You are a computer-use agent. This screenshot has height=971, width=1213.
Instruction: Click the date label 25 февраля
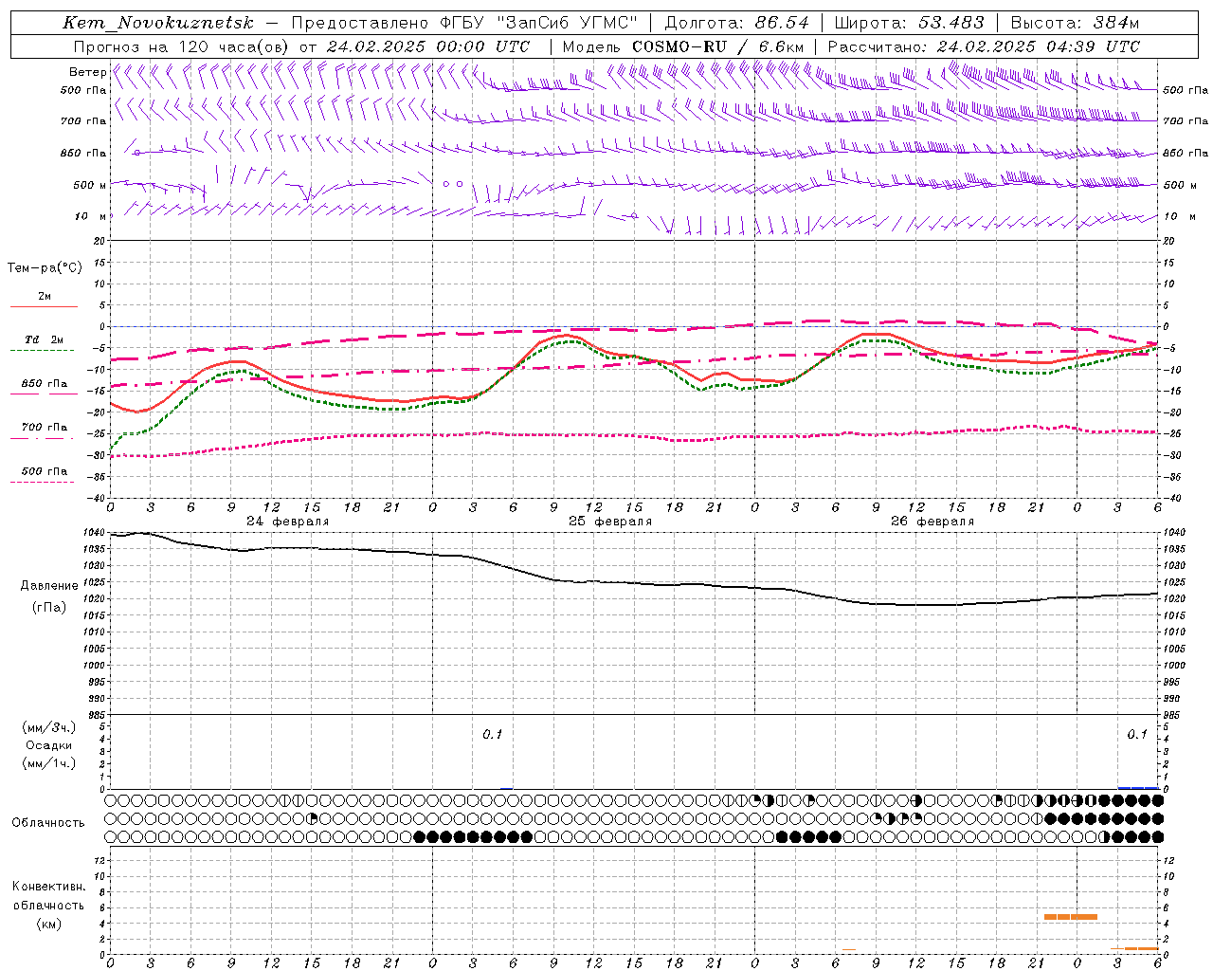tap(610, 522)
